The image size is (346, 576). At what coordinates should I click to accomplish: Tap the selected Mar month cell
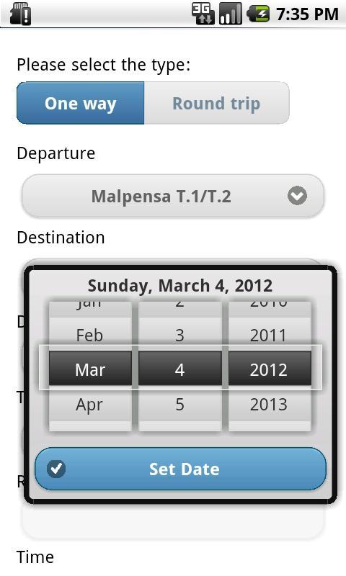point(90,369)
